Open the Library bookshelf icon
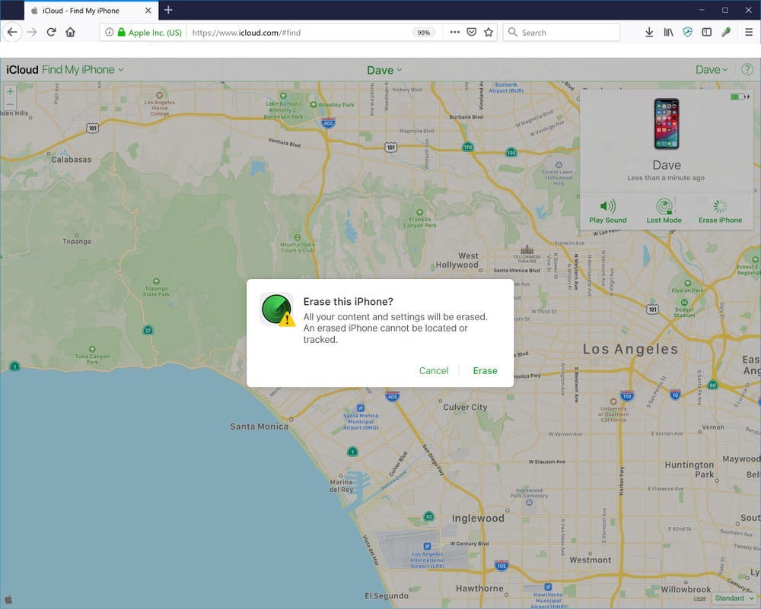The width and height of the screenshot is (761, 609). (x=668, y=33)
